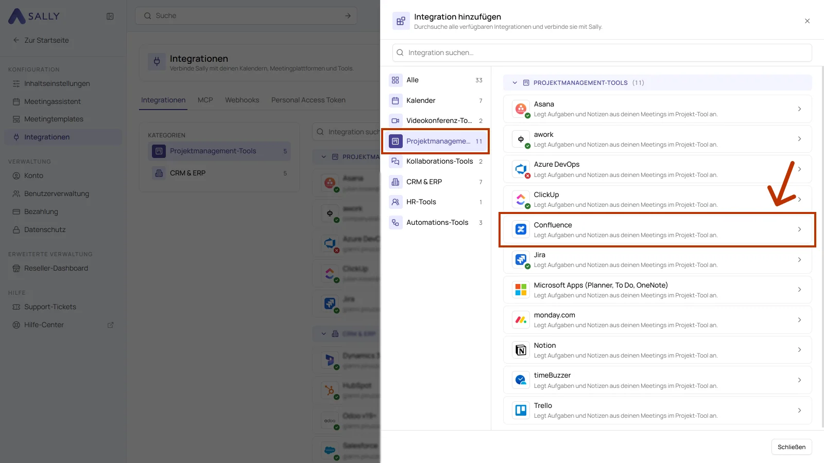Open Confluence details via its chevron
The width and height of the screenshot is (824, 463).
tap(799, 229)
